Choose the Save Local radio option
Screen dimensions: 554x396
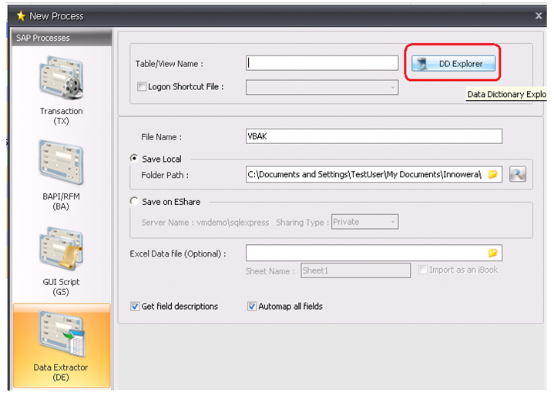pos(135,159)
